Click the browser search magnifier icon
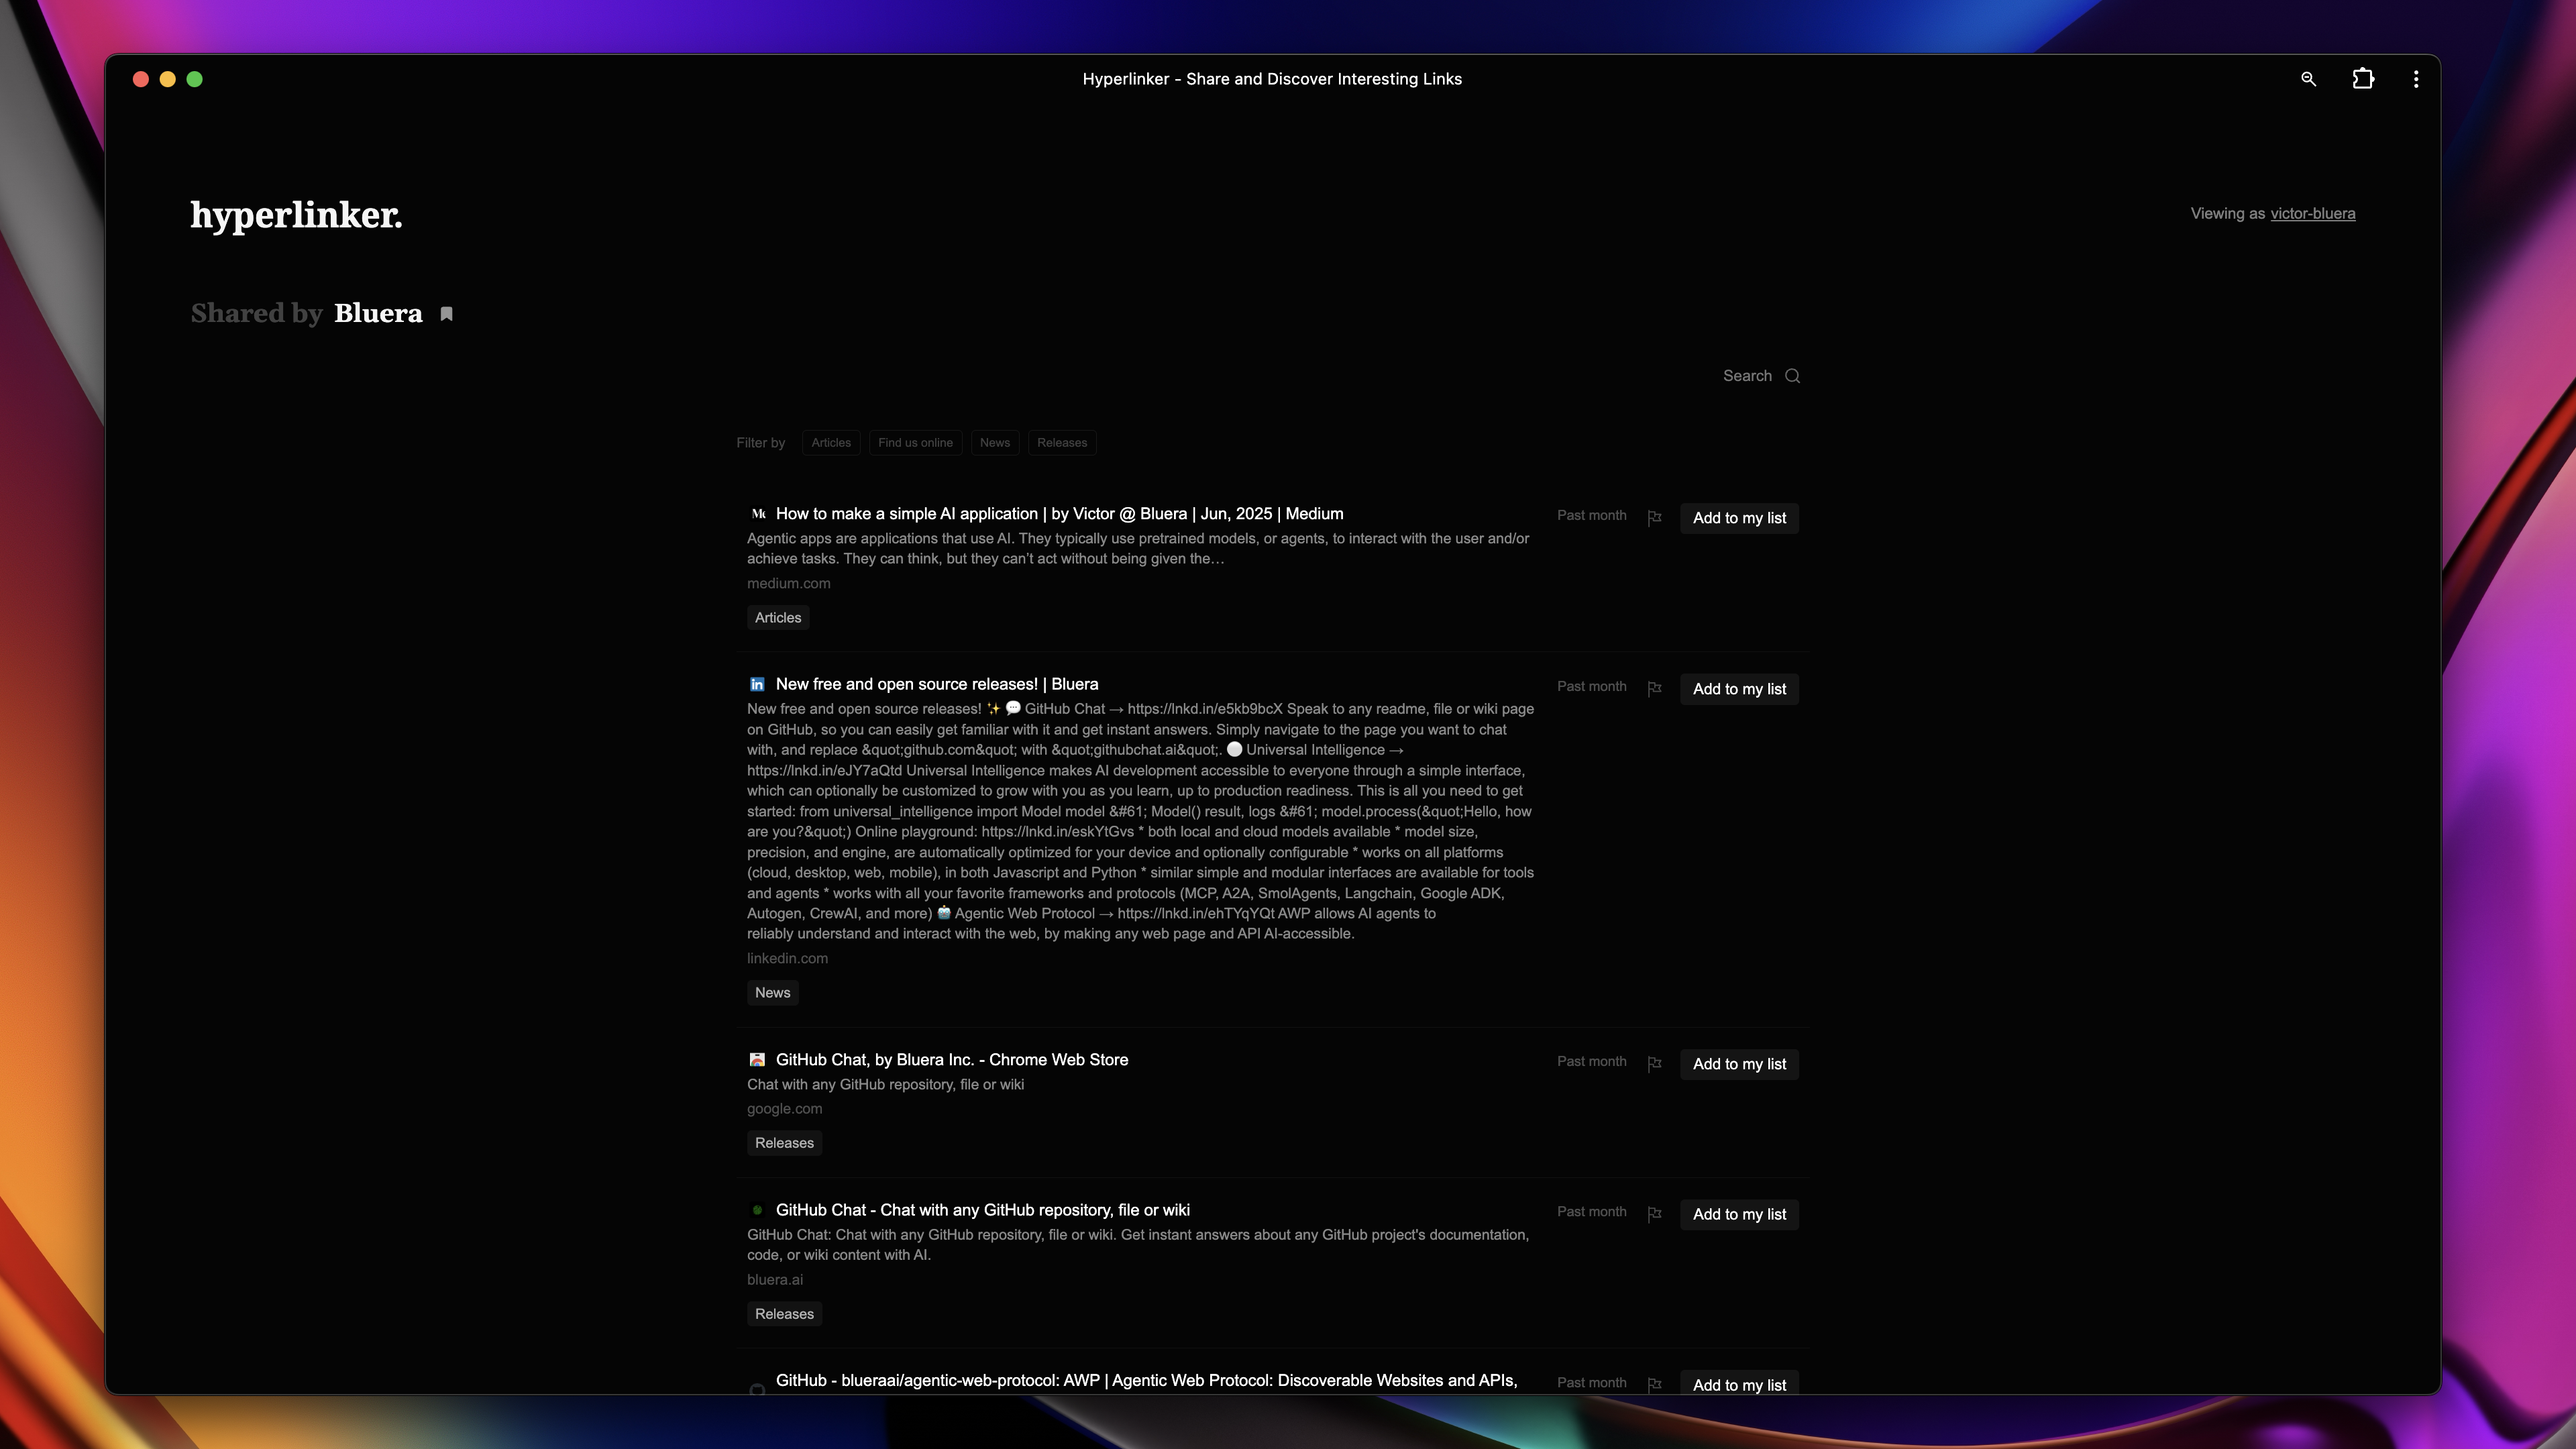 click(2308, 79)
